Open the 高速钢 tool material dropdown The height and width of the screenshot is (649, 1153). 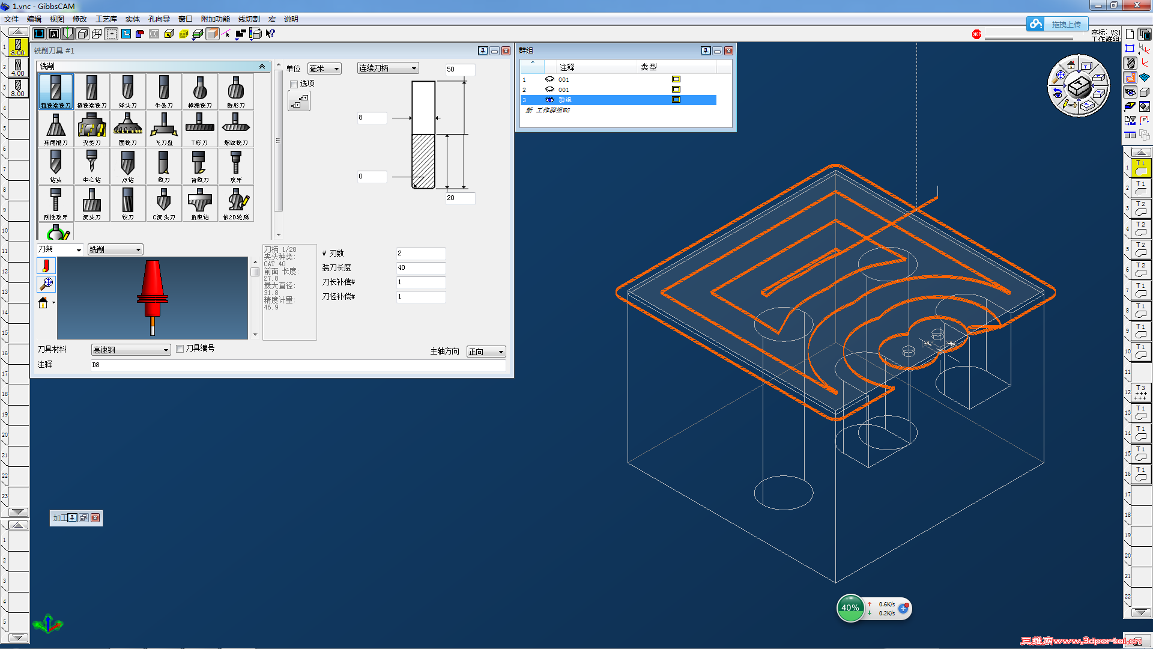coord(131,350)
